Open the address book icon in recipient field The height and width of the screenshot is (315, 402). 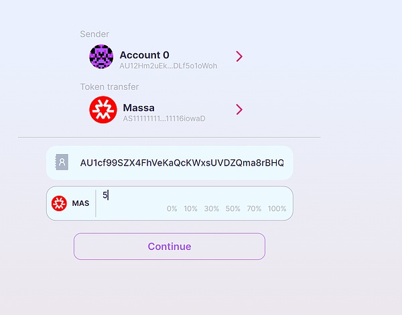pos(62,162)
